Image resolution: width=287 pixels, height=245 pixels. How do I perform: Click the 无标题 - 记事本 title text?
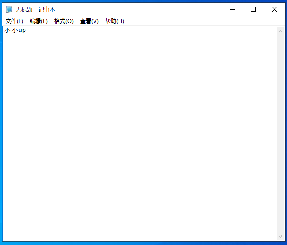click(x=35, y=10)
